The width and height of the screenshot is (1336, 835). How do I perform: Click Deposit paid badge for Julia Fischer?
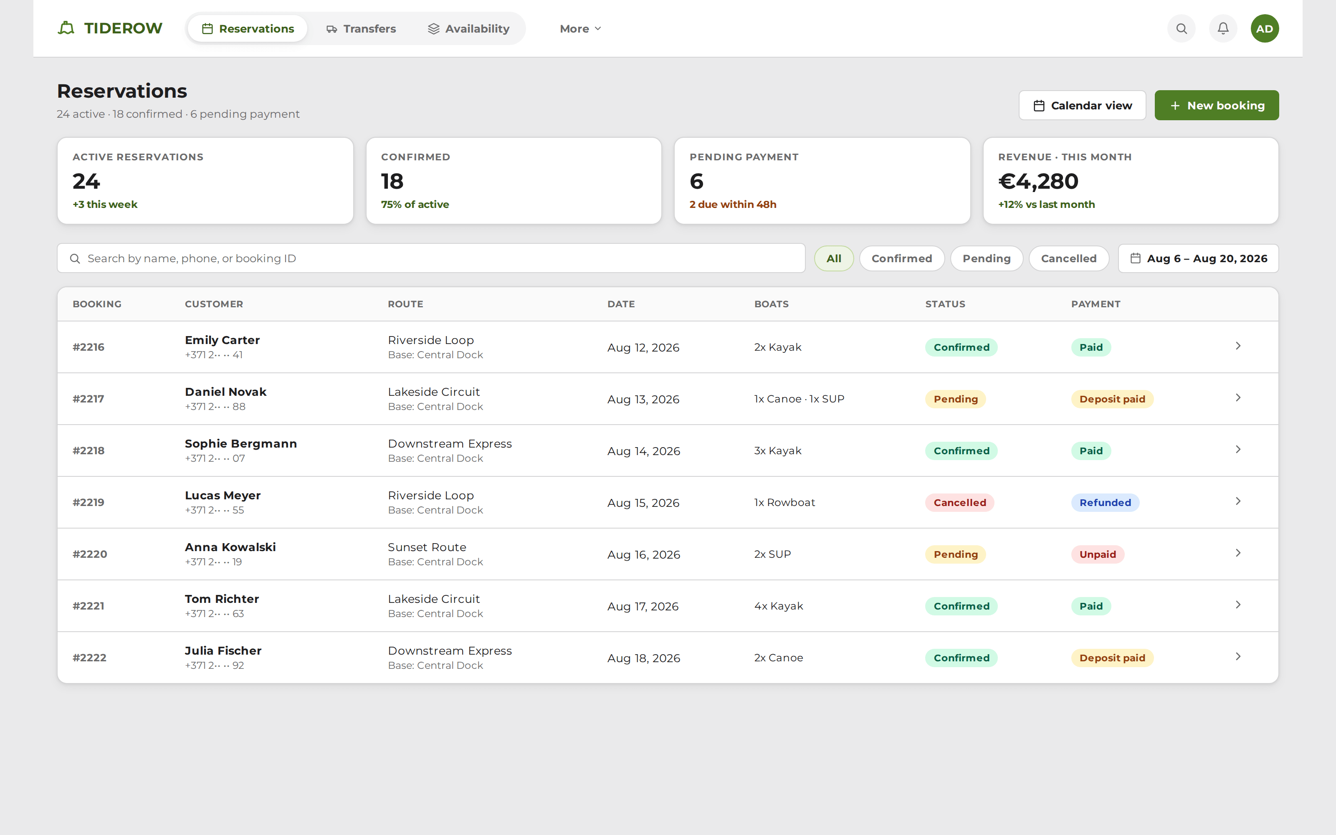[x=1112, y=658]
